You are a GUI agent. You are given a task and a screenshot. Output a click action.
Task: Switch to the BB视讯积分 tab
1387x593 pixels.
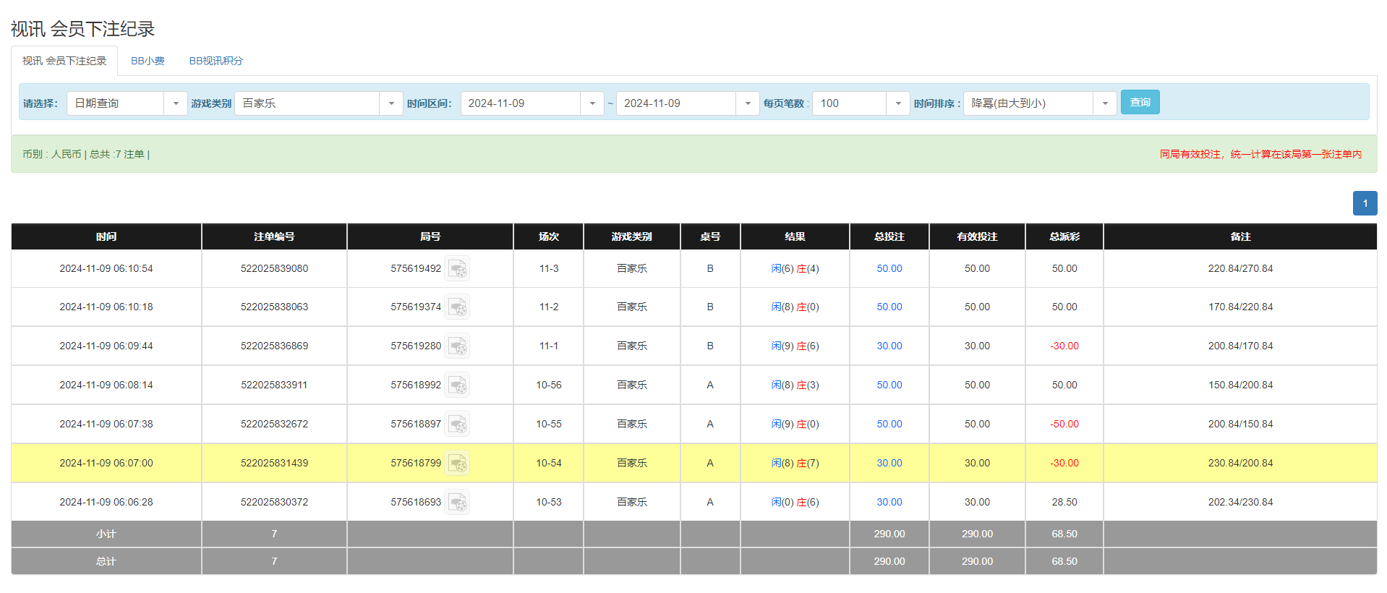[215, 61]
